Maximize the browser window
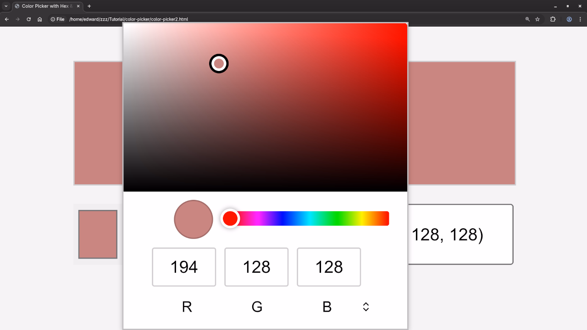 (x=568, y=6)
